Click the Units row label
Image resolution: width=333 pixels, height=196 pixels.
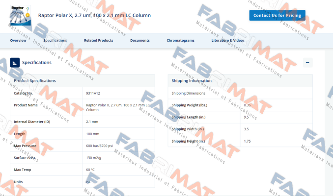point(18,182)
